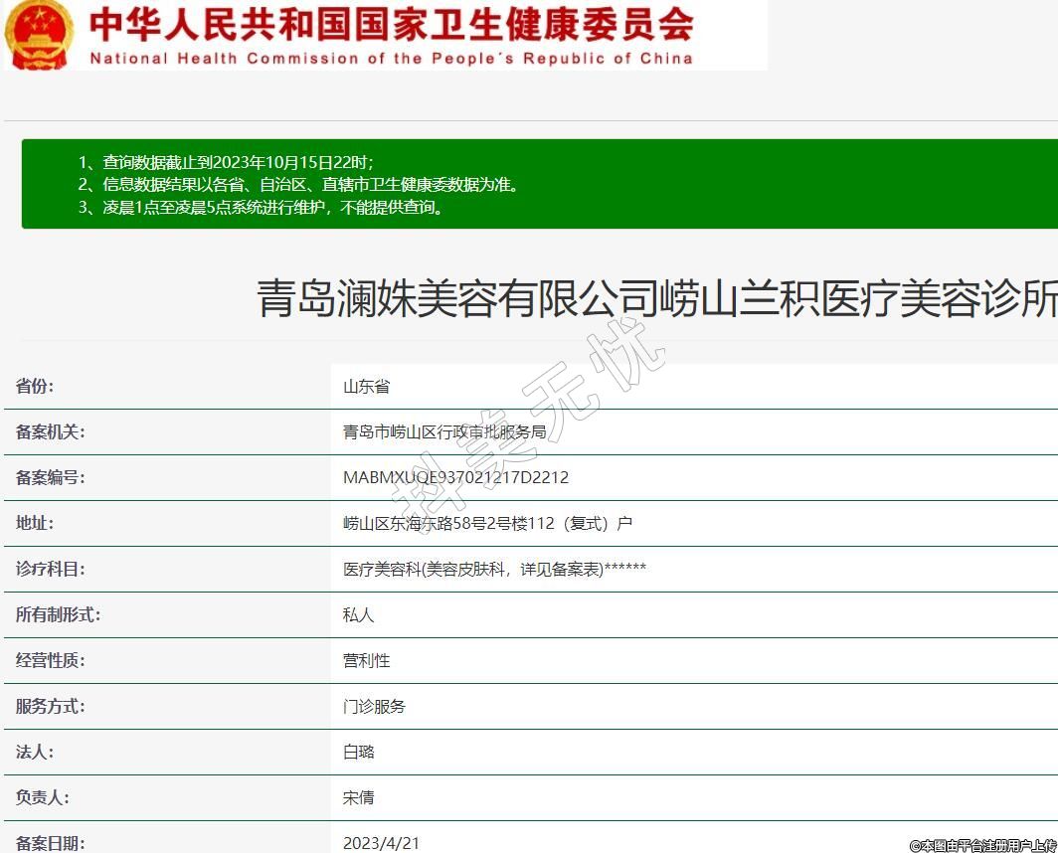Click the 中华人民共和国国家卫生健康委员会 header title

click(x=392, y=24)
